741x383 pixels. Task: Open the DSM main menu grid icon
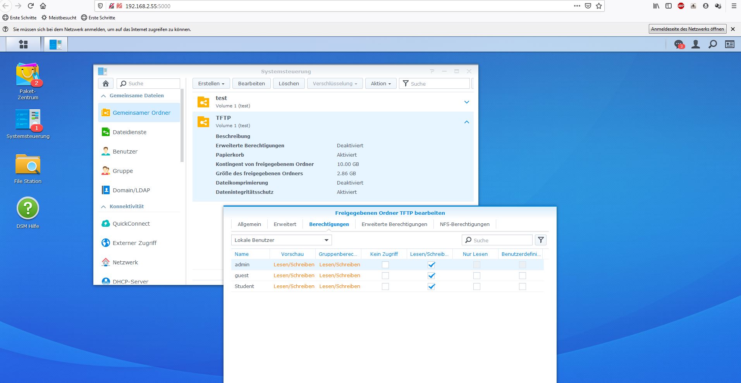point(23,44)
